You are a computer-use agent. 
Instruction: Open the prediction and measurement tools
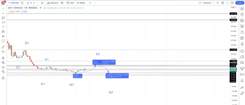[x=3, y=36]
